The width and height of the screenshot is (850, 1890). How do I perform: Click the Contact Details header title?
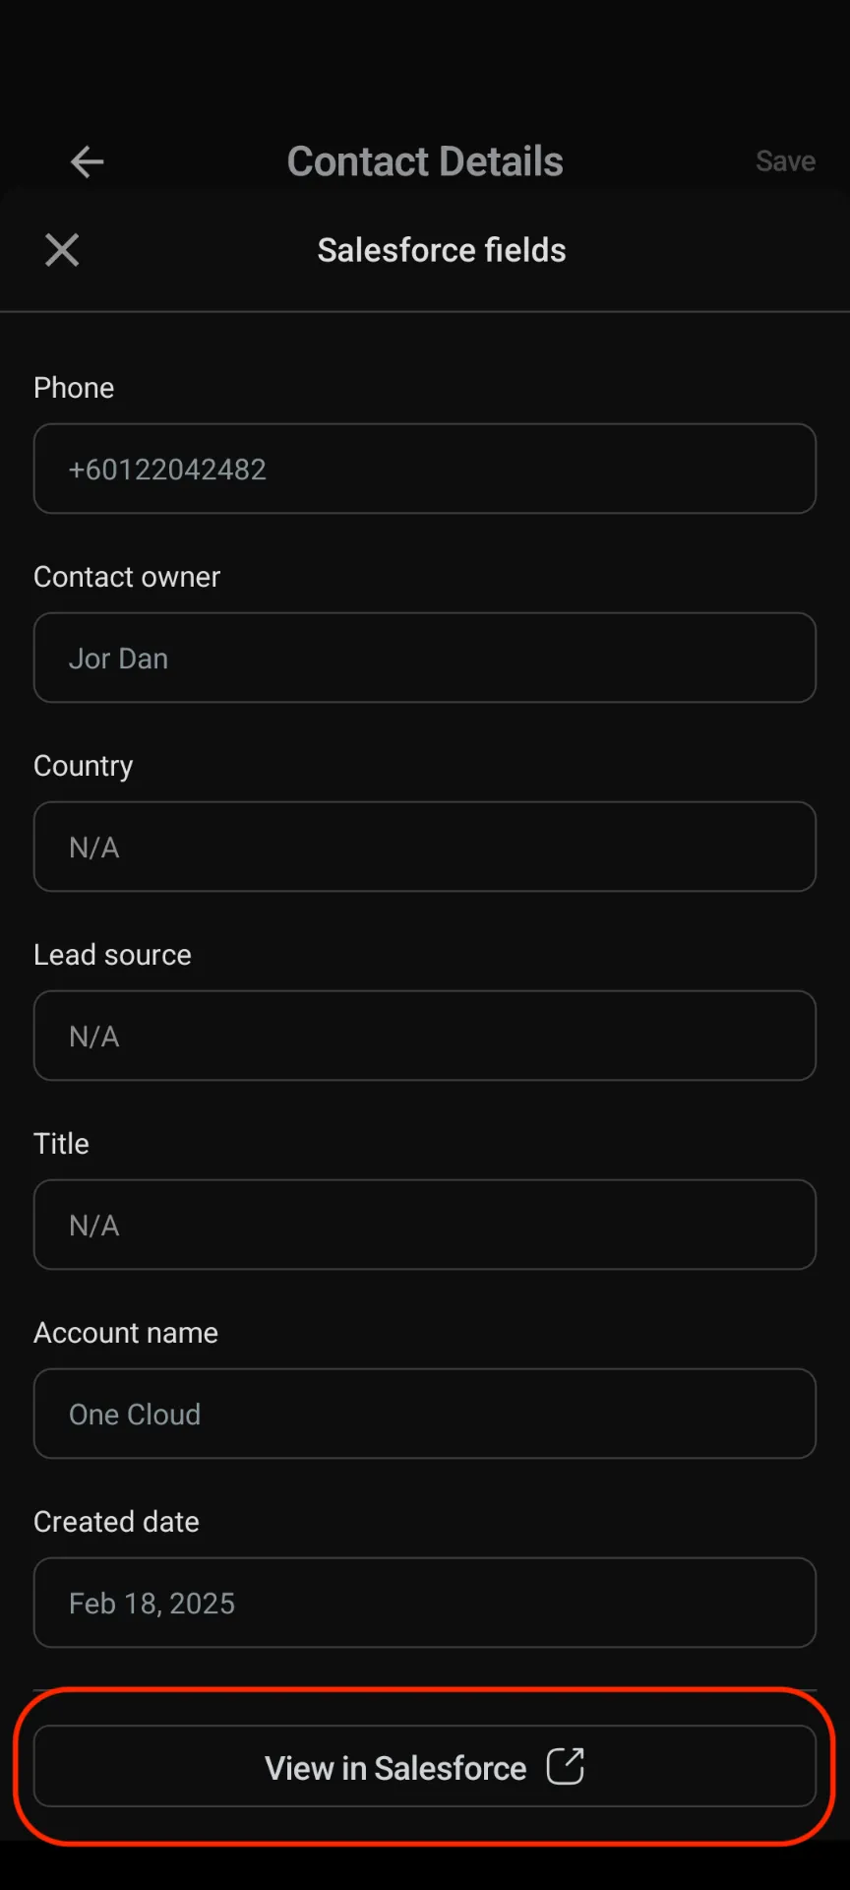click(425, 161)
